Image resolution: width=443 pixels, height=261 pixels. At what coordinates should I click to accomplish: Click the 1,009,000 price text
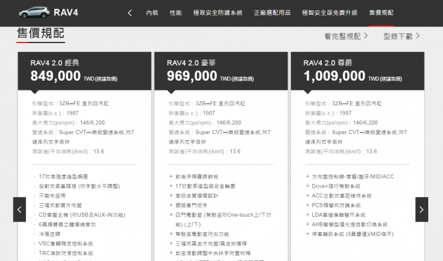click(x=335, y=76)
